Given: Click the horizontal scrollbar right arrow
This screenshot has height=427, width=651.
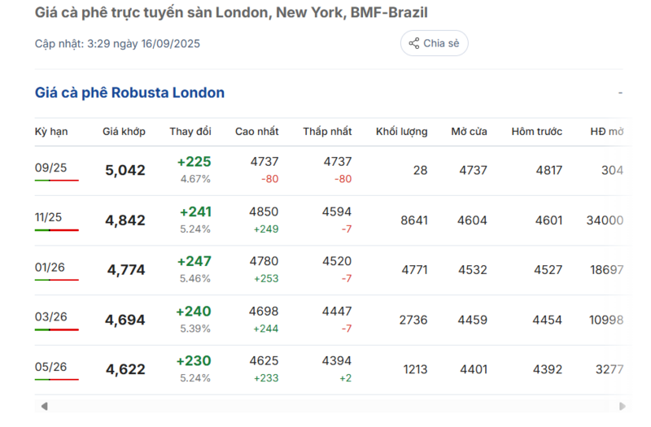Looking at the screenshot, I should [622, 406].
